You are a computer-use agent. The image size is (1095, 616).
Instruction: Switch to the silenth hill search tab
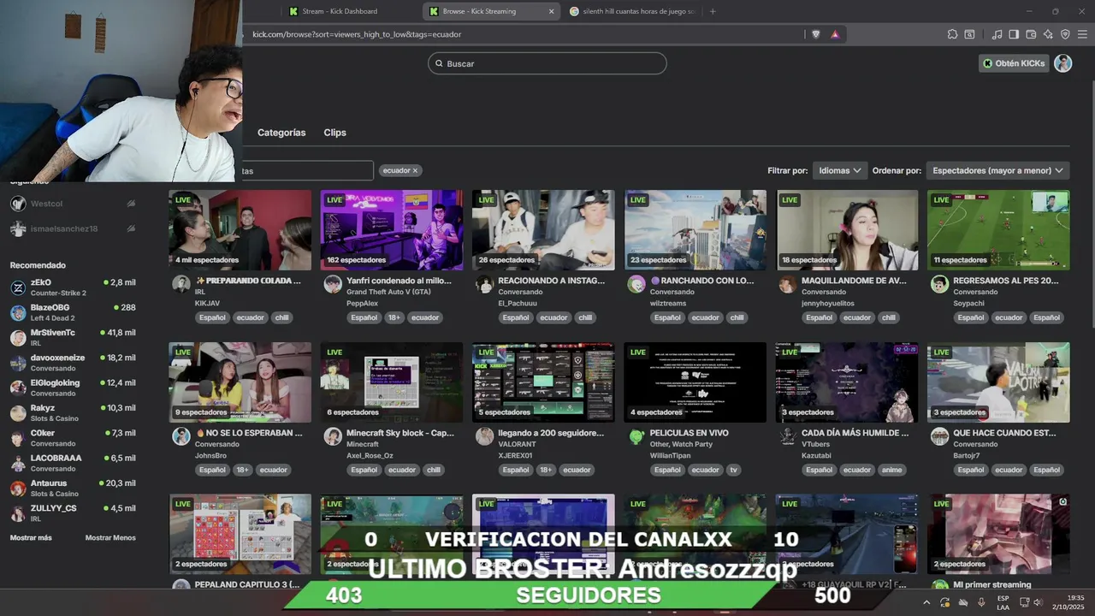631,11
